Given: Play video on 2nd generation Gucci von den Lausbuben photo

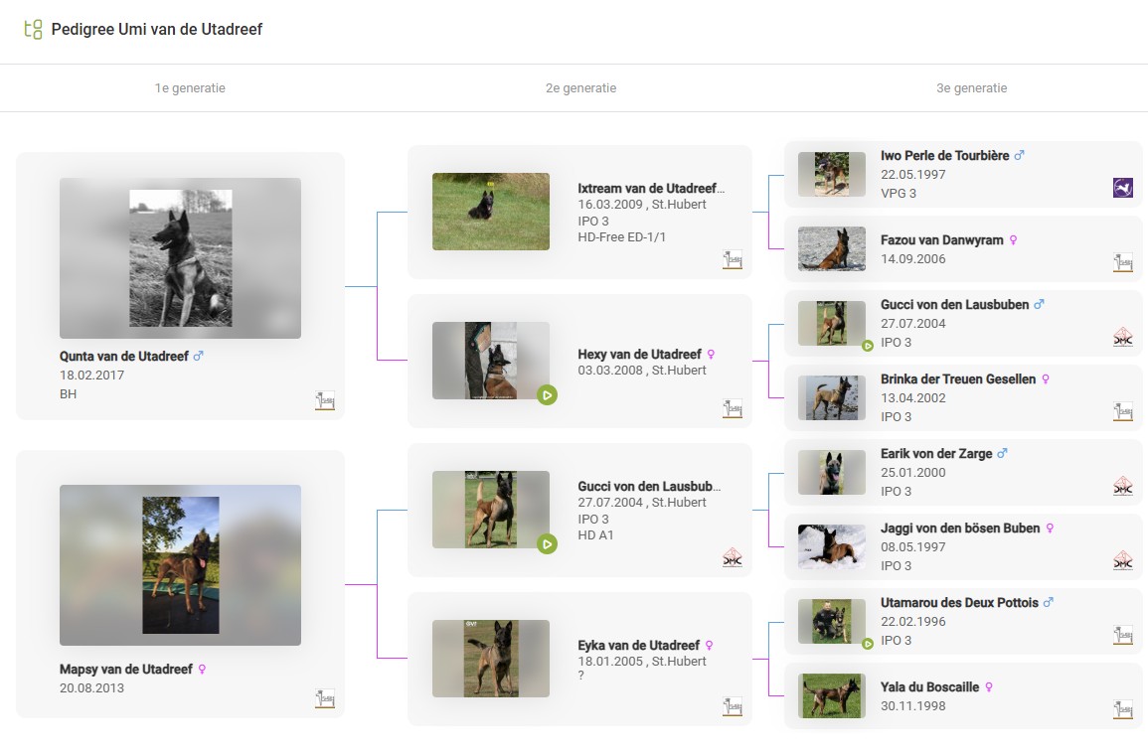Looking at the screenshot, I should point(547,543).
